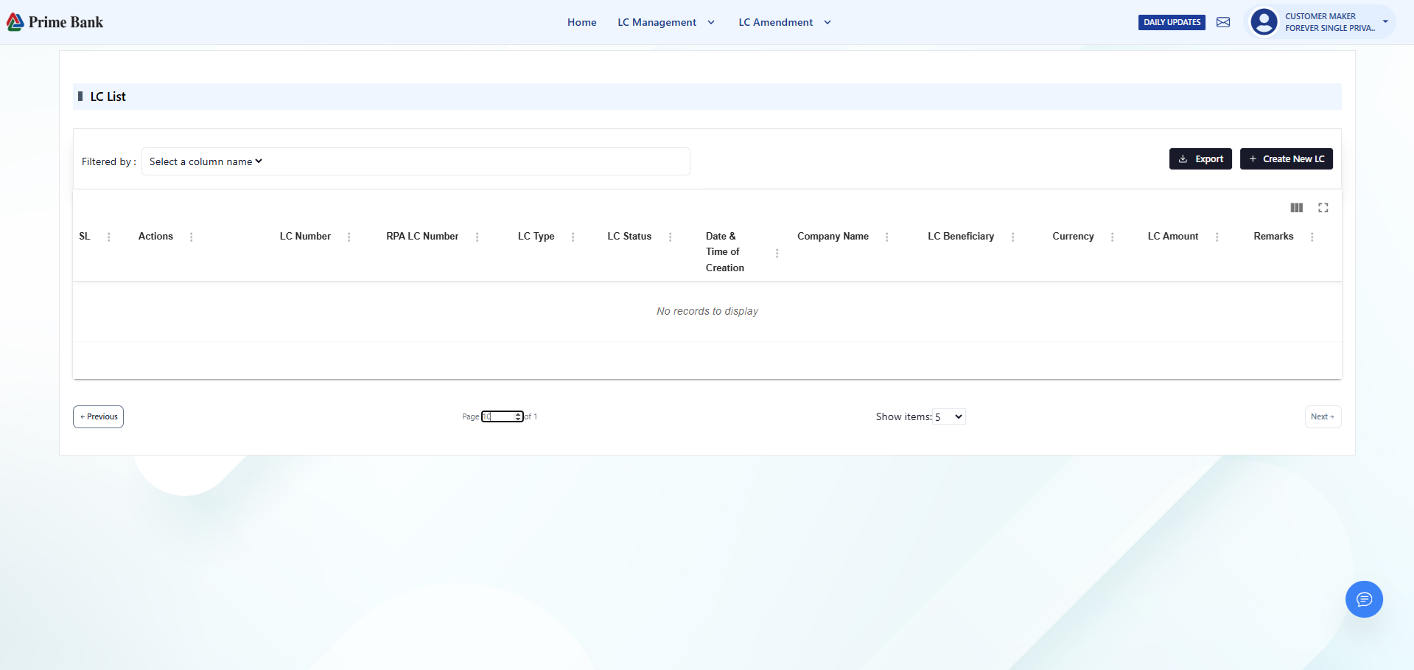Click the Create New LC button
Viewport: 1414px width, 670px height.
pyautogui.click(x=1286, y=159)
